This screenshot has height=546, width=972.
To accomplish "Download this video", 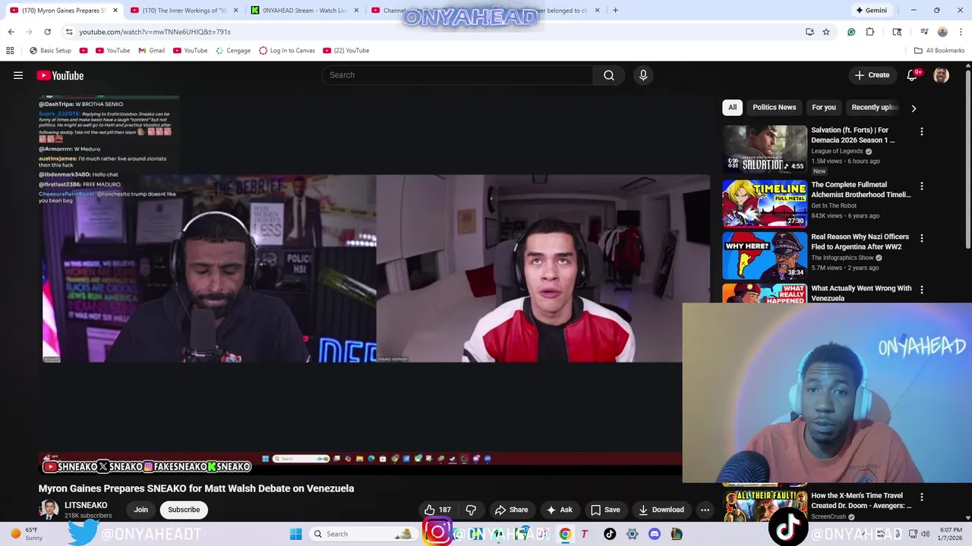I will coord(661,510).
